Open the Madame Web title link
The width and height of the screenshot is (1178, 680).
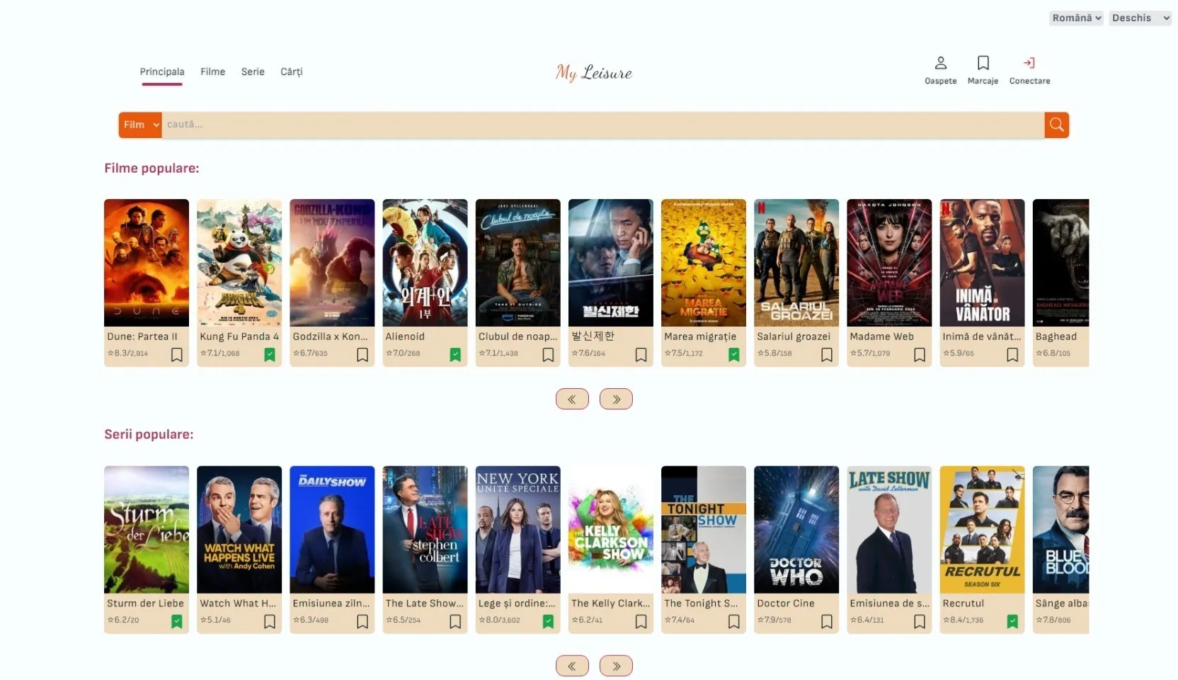coord(881,336)
